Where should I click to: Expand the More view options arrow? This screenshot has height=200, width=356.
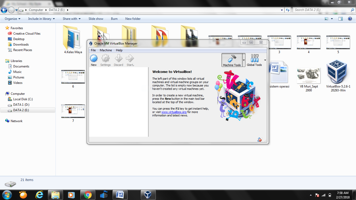(x=332, y=19)
